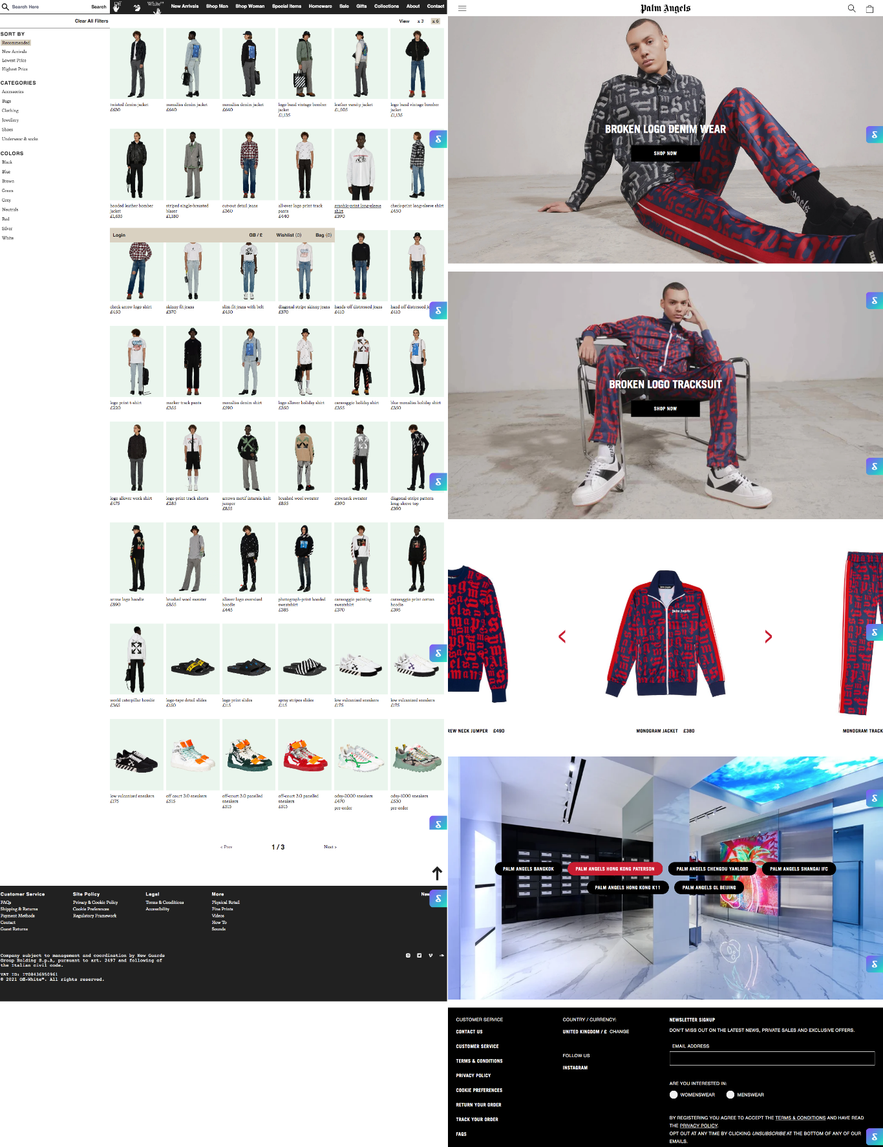This screenshot has width=883, height=1147.
Task: Filter category by Clothing
Action: tap(10, 111)
